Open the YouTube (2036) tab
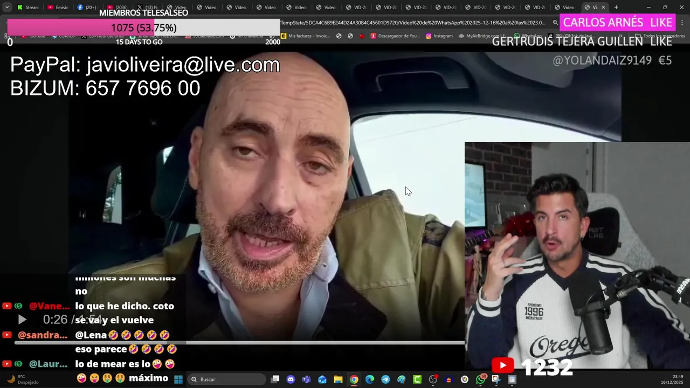690x388 pixels. pyautogui.click(x=118, y=8)
